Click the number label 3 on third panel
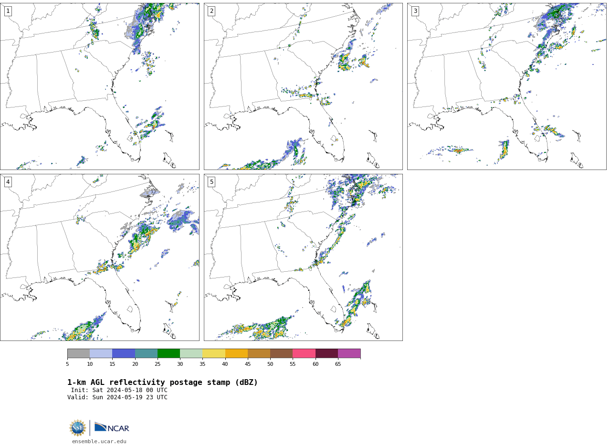 pos(415,11)
